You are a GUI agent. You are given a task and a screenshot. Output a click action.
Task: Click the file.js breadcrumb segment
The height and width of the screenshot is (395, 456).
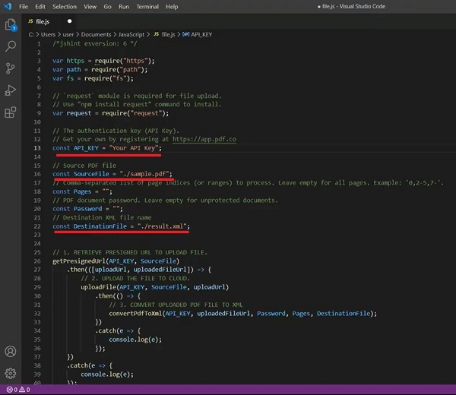coord(169,34)
